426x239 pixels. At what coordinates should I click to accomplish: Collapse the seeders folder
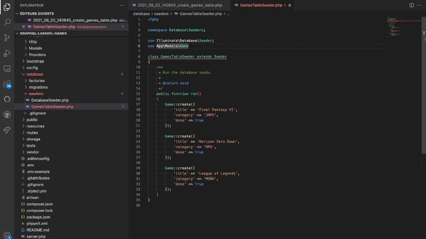pos(36,94)
